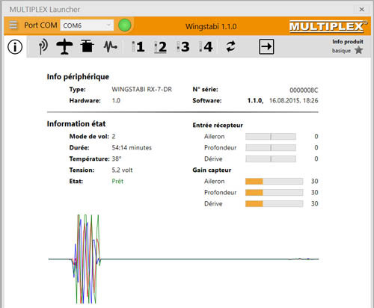Expand the Port COM dropdown showing COM6

pos(87,25)
